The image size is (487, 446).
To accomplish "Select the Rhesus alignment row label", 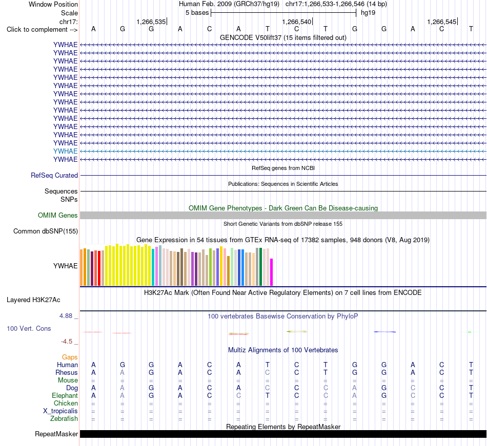I will point(67,372).
